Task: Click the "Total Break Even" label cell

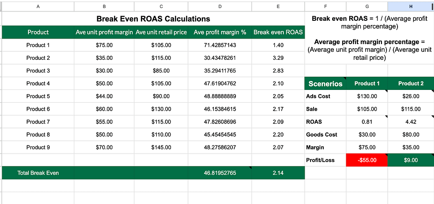Action: click(x=38, y=173)
